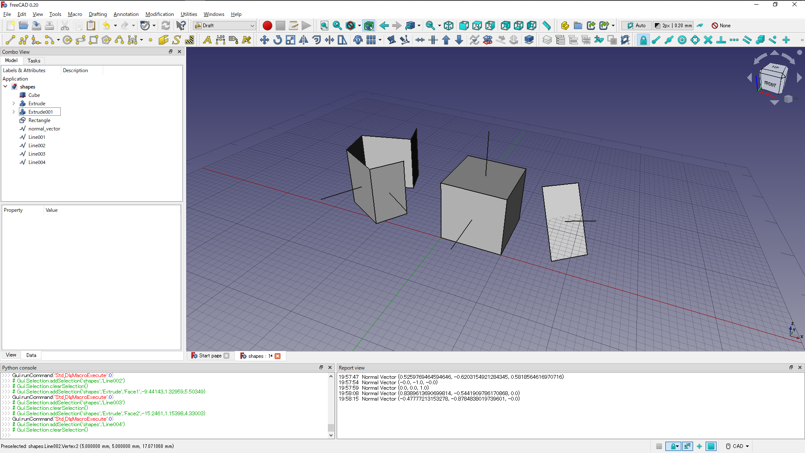Toggle snap to center

coord(682,40)
